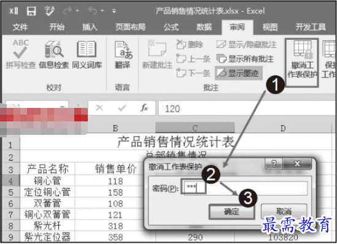Open 信息检索 research tool
Viewport: 337px width, 244px height.
[x=54, y=54]
